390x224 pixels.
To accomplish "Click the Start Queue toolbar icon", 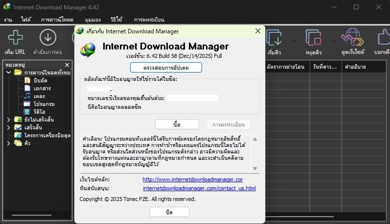I will [274, 37].
